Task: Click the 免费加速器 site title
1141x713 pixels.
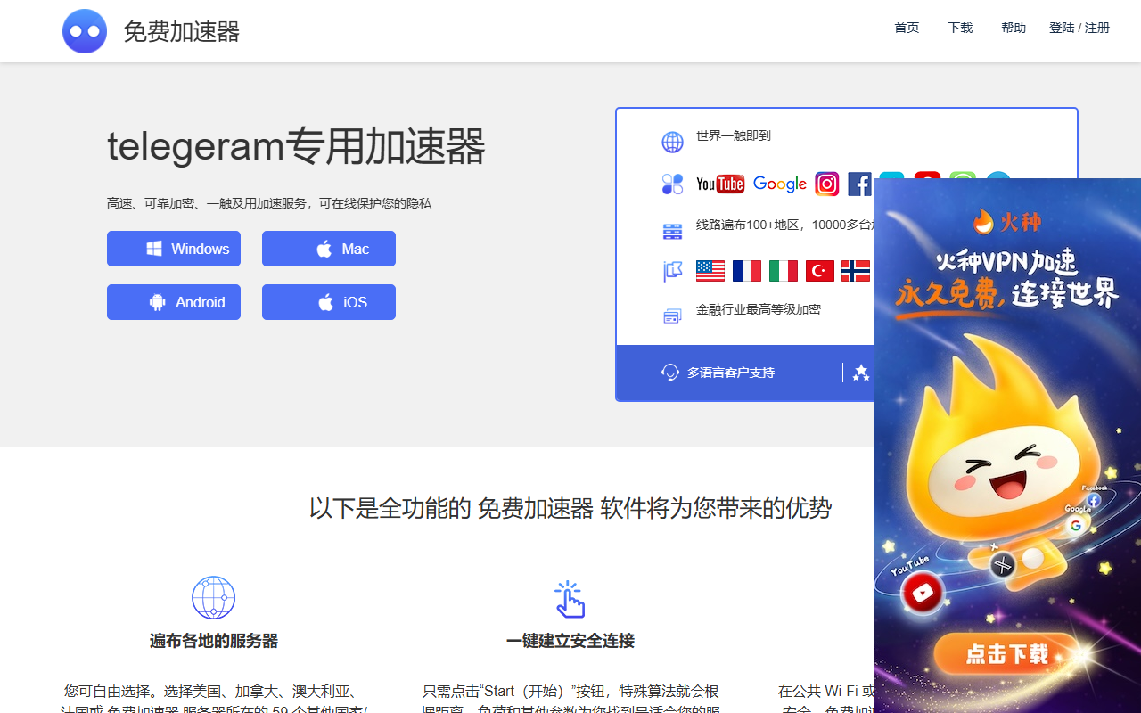Action: pos(182,31)
